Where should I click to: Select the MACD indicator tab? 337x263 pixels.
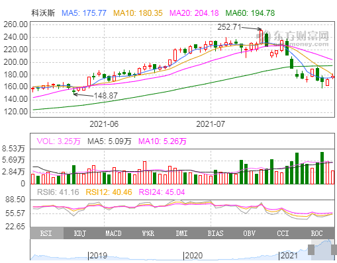pos(114,233)
